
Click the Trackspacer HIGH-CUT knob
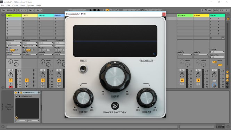point(147,98)
